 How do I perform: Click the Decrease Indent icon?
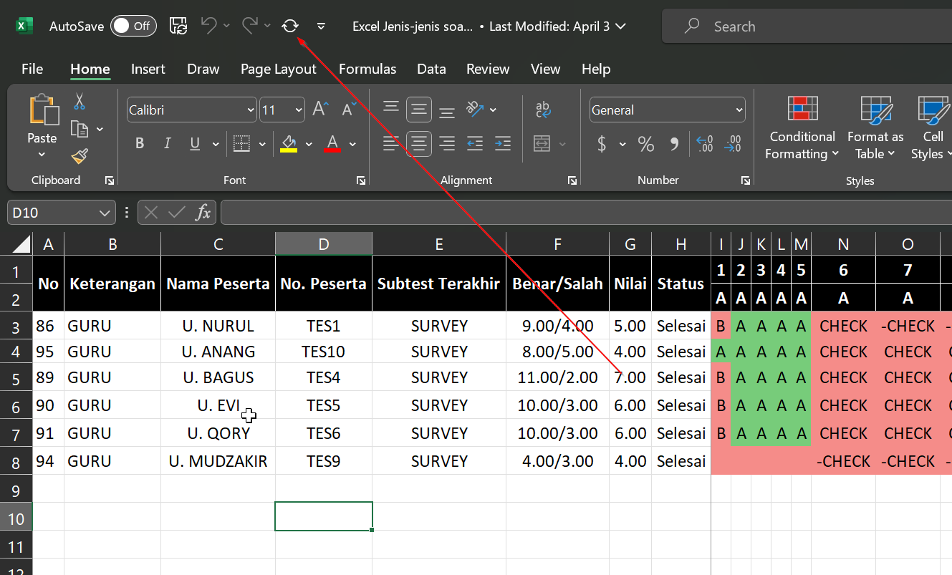[x=475, y=144]
